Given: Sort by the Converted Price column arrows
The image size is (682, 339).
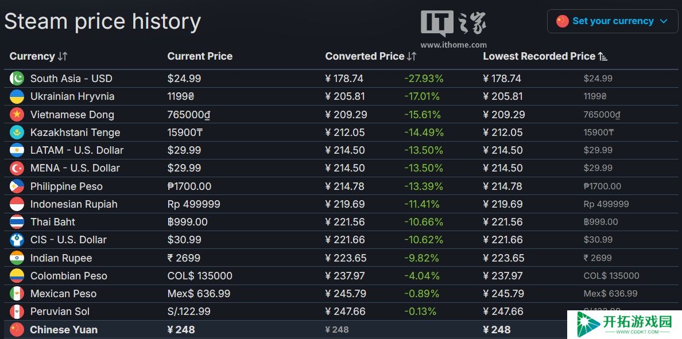Looking at the screenshot, I should pos(412,56).
